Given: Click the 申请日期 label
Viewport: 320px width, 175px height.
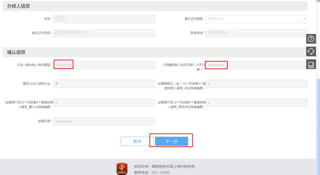Looking at the screenshot, I should click(45, 121).
